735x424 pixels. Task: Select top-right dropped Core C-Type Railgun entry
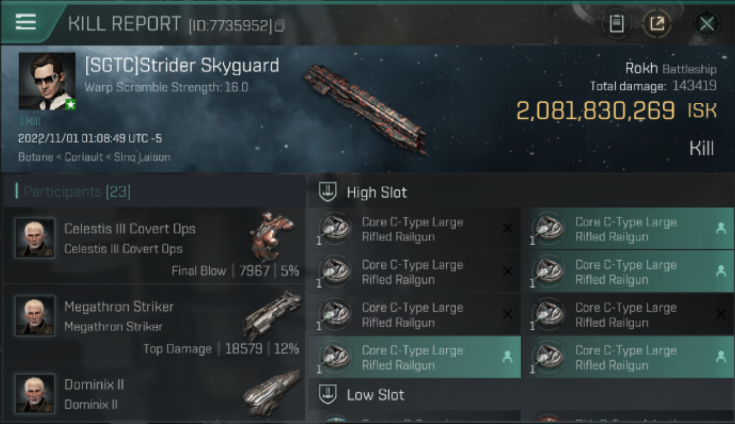[628, 229]
